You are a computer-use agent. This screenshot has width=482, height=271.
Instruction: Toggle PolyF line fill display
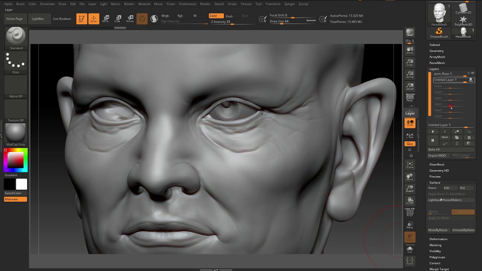click(x=410, y=213)
